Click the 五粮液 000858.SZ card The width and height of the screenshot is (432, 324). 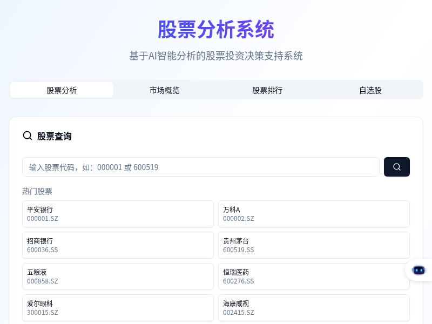[x=118, y=276]
